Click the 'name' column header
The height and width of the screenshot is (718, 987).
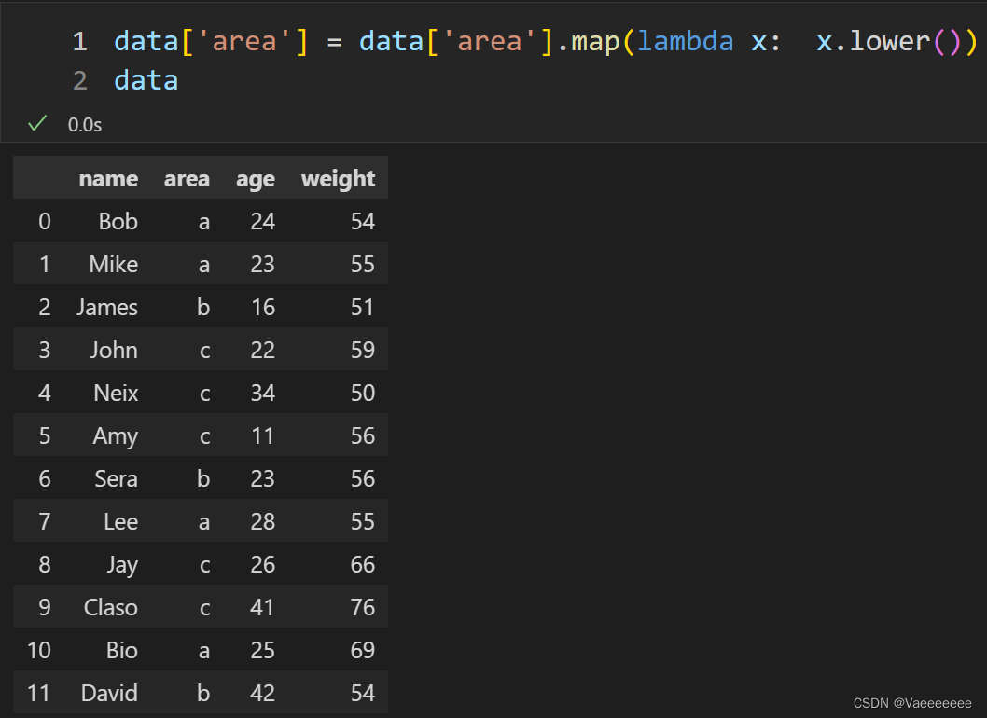pyautogui.click(x=108, y=179)
